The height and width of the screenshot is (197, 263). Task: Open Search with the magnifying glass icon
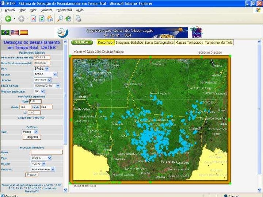click(60, 19)
